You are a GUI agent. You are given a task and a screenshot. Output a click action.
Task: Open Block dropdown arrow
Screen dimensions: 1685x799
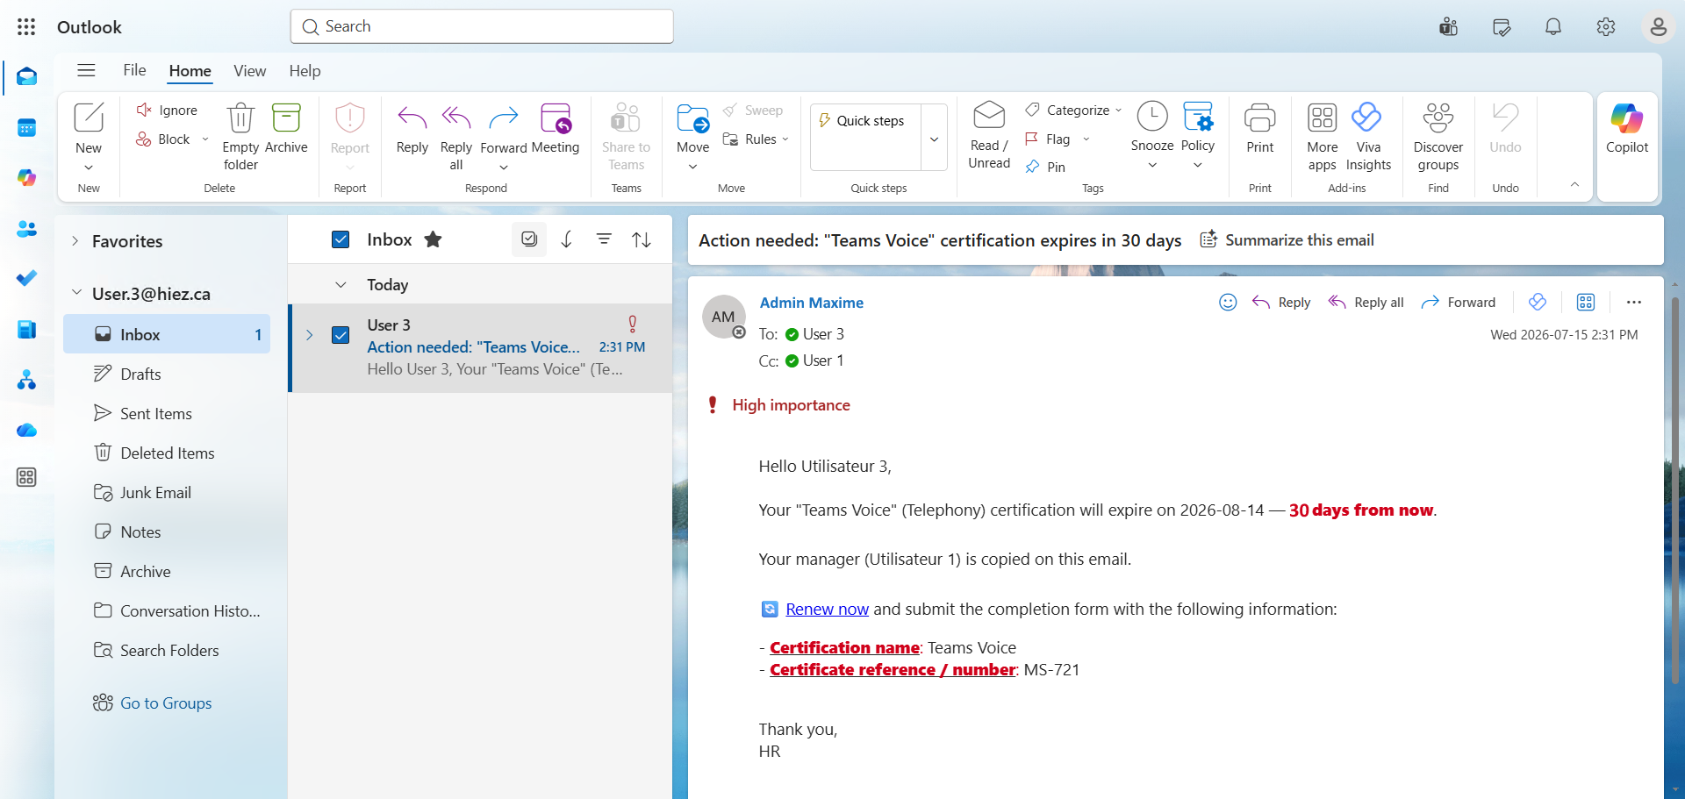(205, 139)
